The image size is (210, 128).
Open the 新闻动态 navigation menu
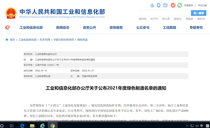pyautogui.click(x=63, y=28)
